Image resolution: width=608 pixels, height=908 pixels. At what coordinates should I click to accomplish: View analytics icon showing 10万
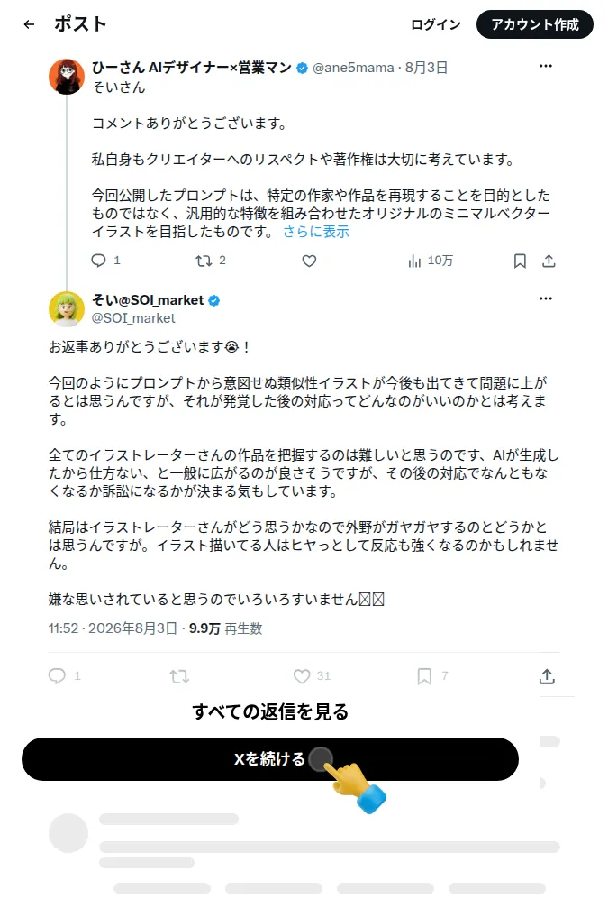pyautogui.click(x=414, y=261)
